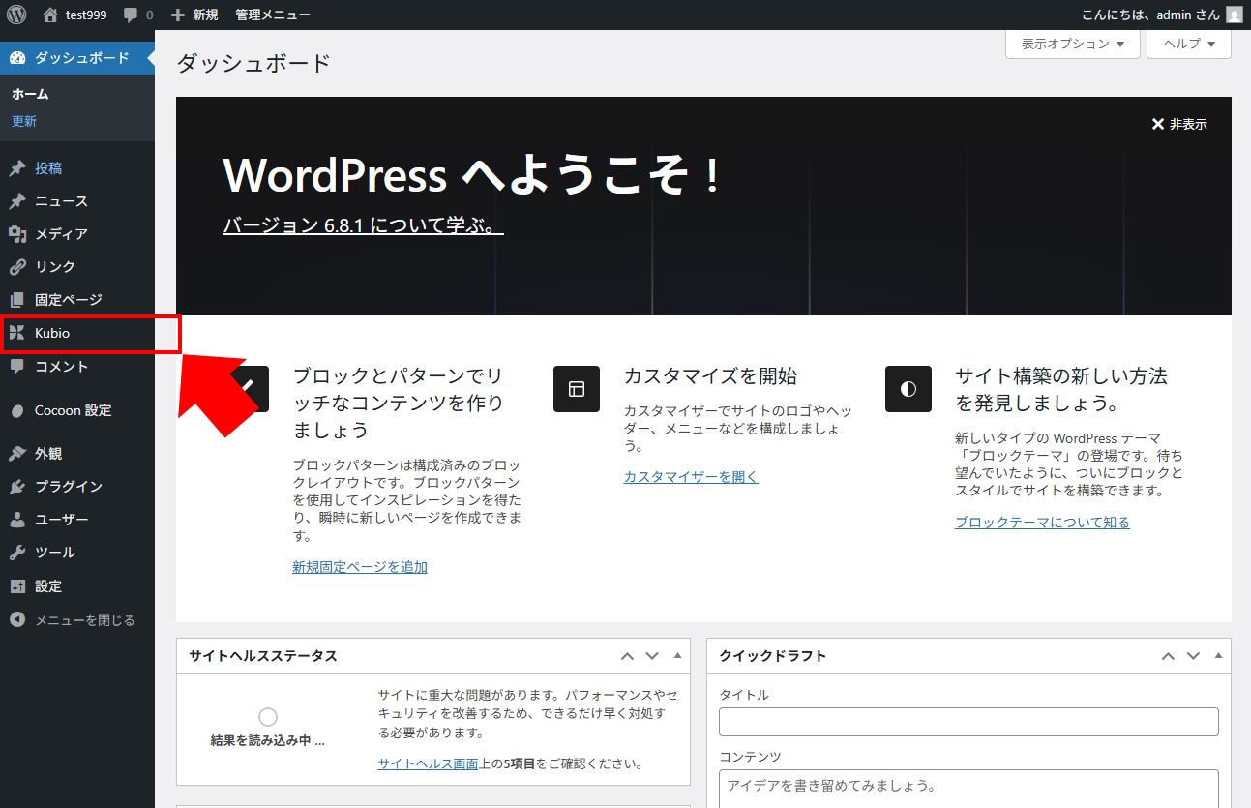Click the 外観 paintbrush icon

point(17,454)
